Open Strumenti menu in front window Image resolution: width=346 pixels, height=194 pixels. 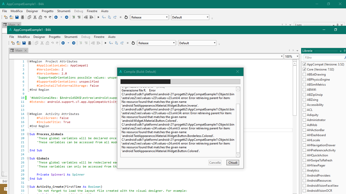point(71,37)
